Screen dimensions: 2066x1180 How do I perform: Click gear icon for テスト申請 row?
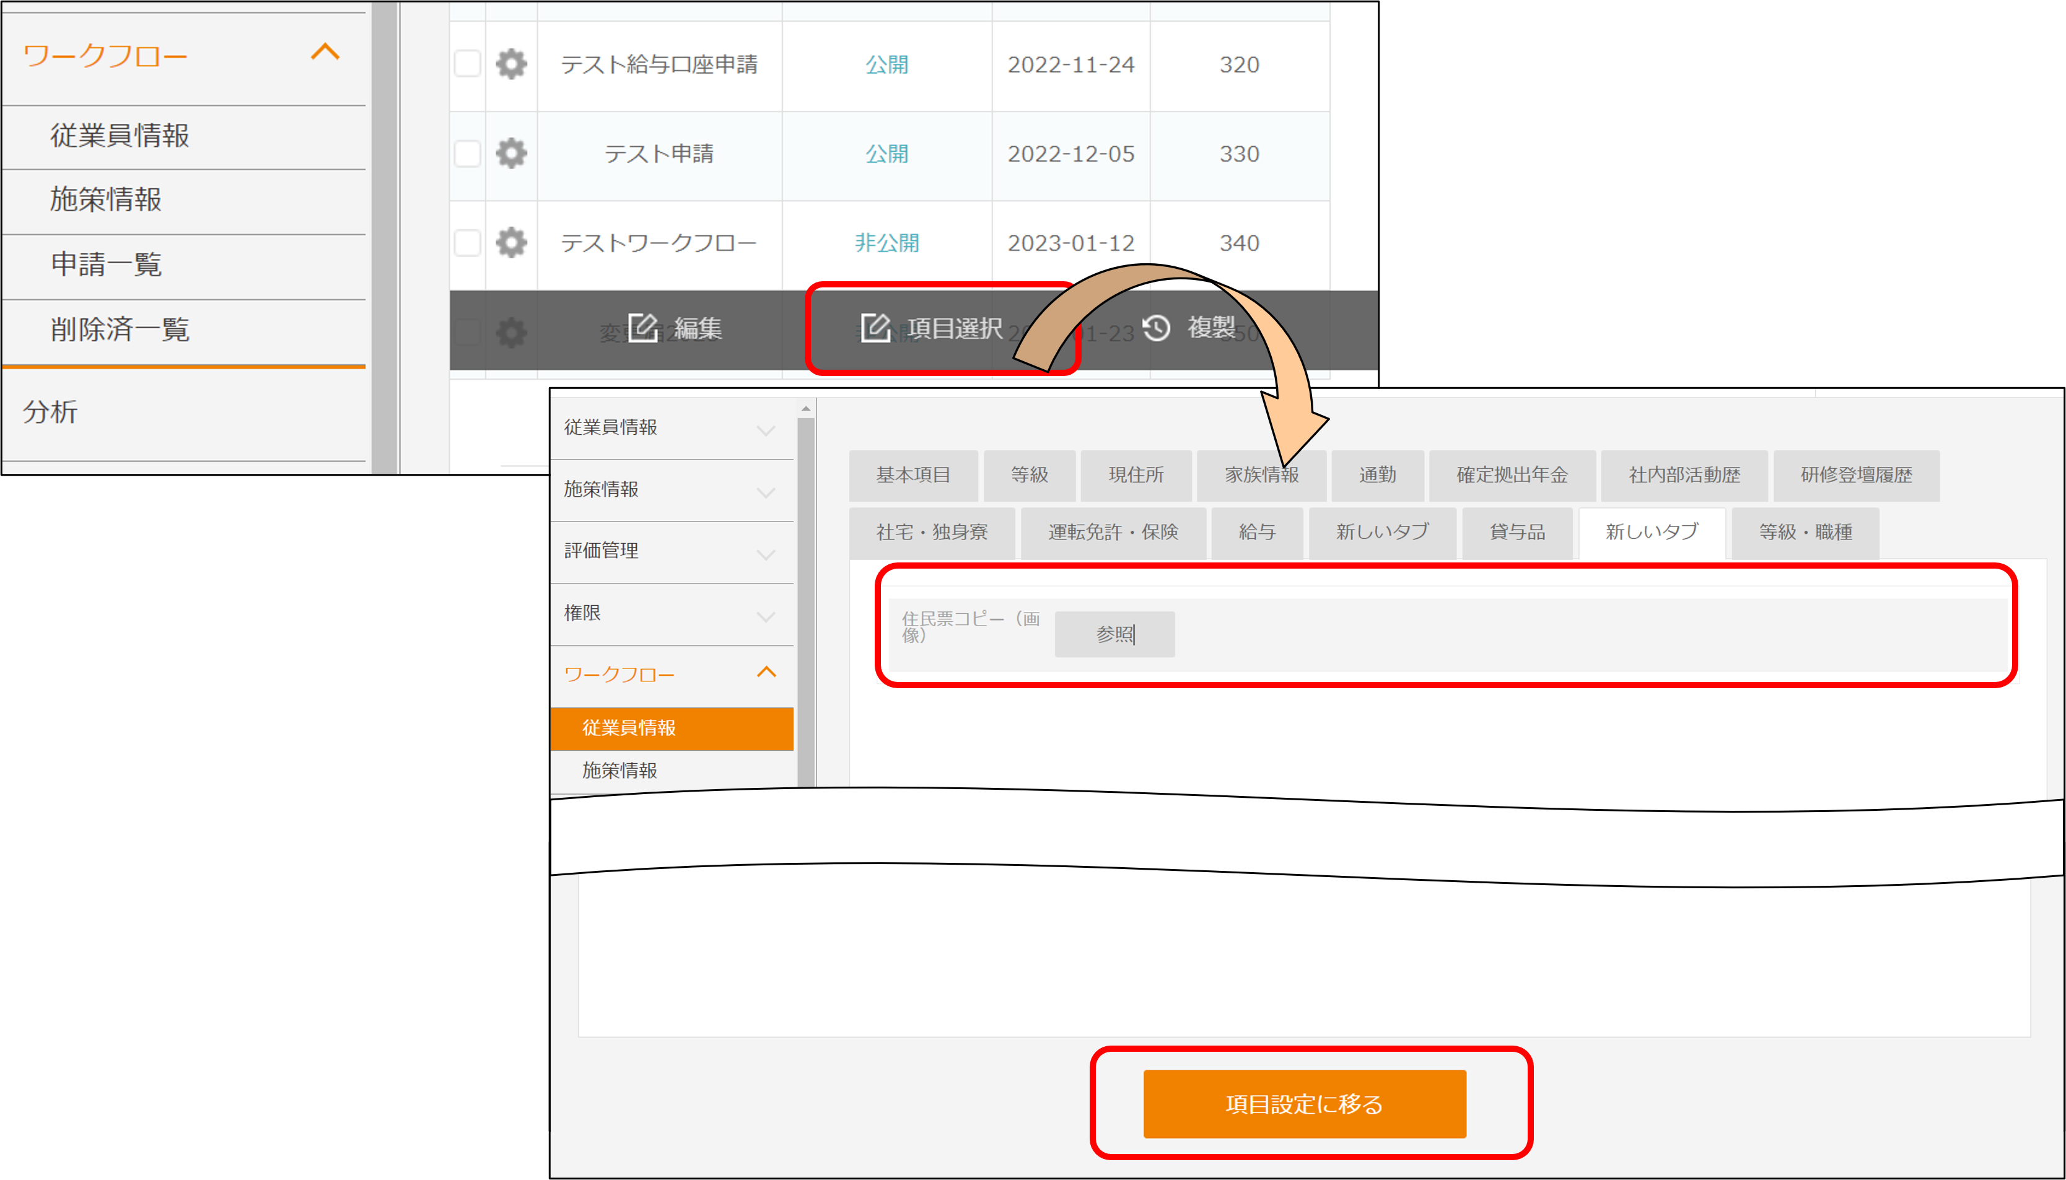pos(510,153)
